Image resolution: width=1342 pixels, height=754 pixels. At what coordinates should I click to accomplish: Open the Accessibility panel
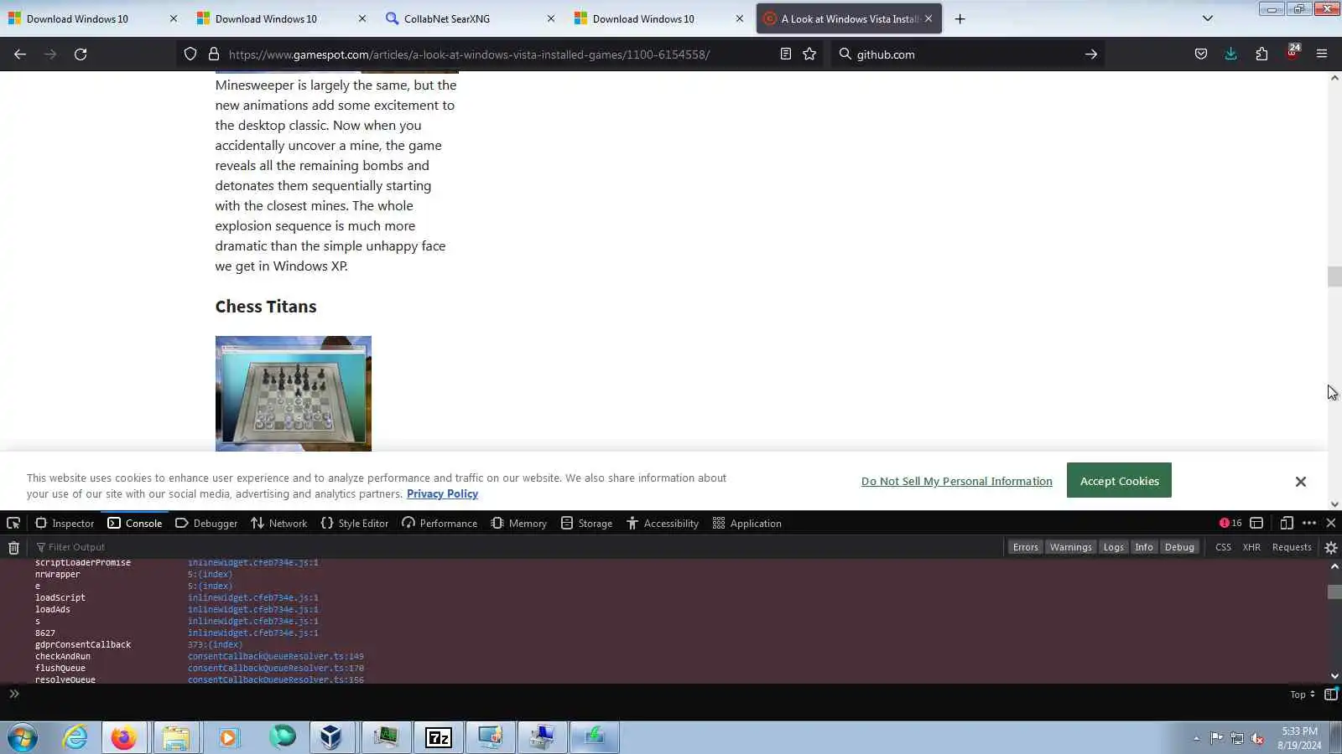[x=663, y=523]
